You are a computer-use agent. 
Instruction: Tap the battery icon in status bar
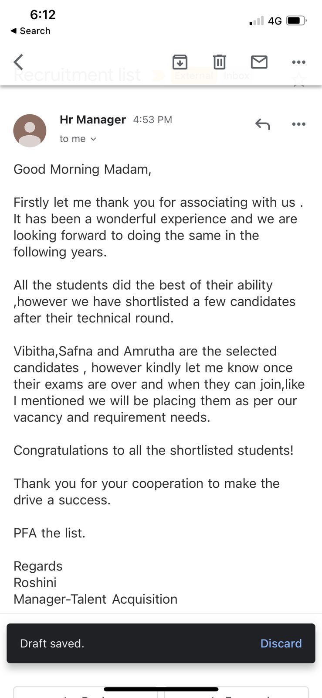[x=296, y=21]
